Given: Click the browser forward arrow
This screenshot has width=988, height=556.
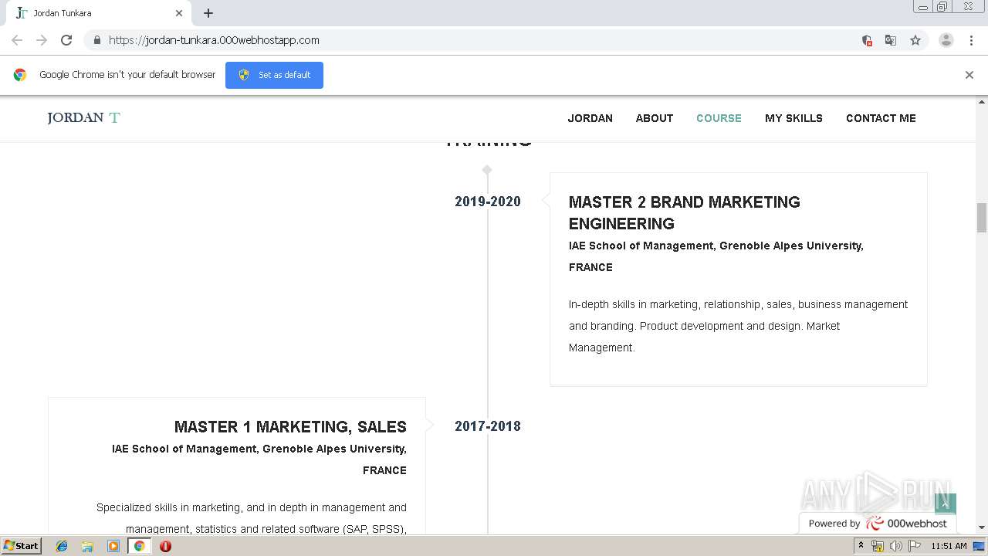Looking at the screenshot, I should pyautogui.click(x=42, y=40).
